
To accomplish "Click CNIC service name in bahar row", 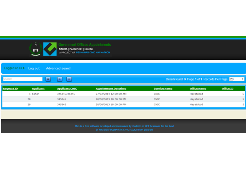I will [x=157, y=94].
